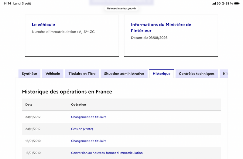
Task: Tap the orientation lock icon in the status bar
Action: 223,3
